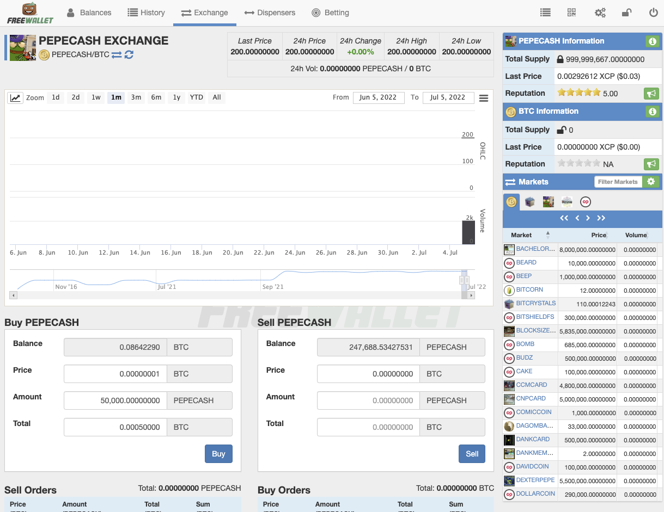Click the PEPECASH asset image thumbnail

(23, 48)
